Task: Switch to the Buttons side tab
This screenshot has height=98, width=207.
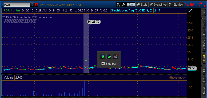Action: 204,45
